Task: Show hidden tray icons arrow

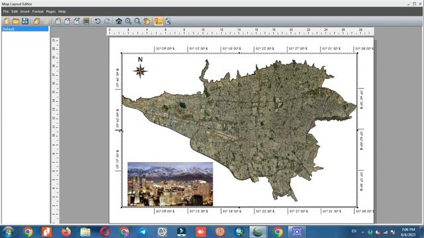Action: pyautogui.click(x=362, y=232)
